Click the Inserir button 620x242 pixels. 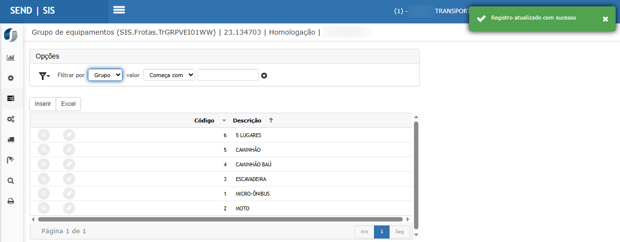pos(43,104)
